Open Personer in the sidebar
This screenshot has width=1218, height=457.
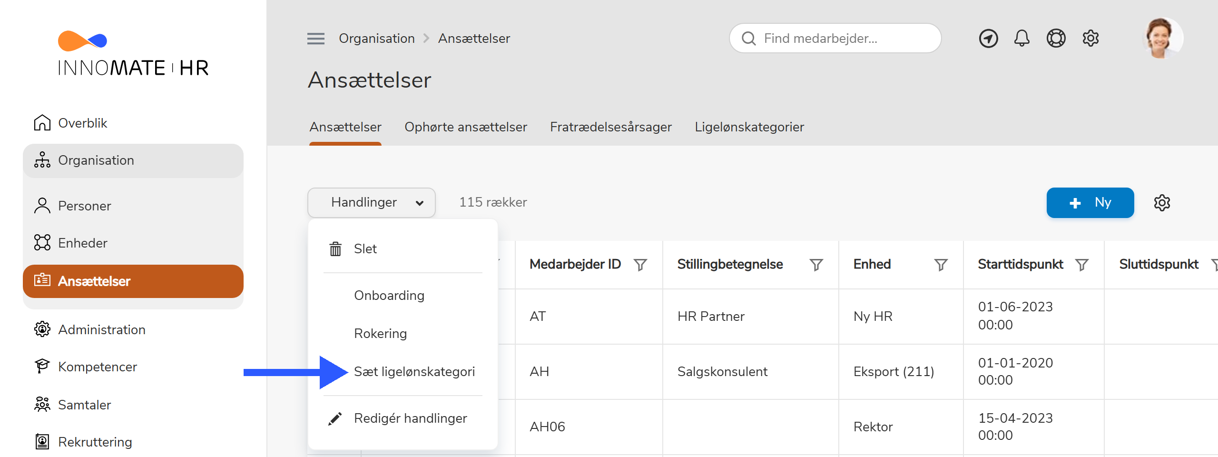click(x=85, y=206)
